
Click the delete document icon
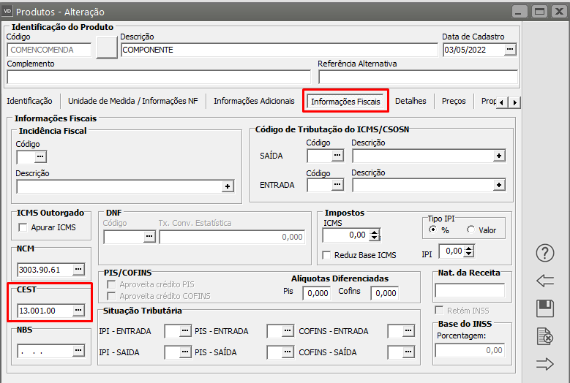545,336
